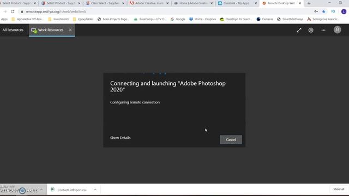Open the IQ browser extension
The height and width of the screenshot is (196, 349).
click(x=333, y=11)
